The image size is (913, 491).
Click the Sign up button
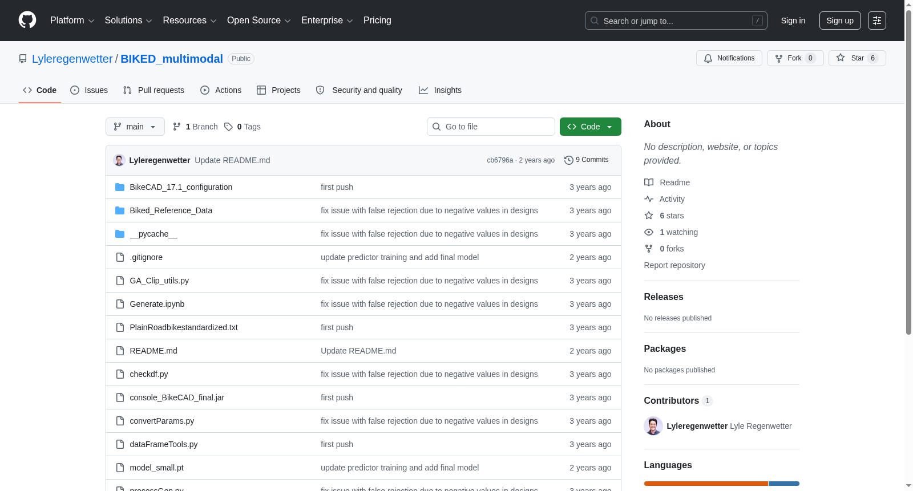[x=840, y=21]
